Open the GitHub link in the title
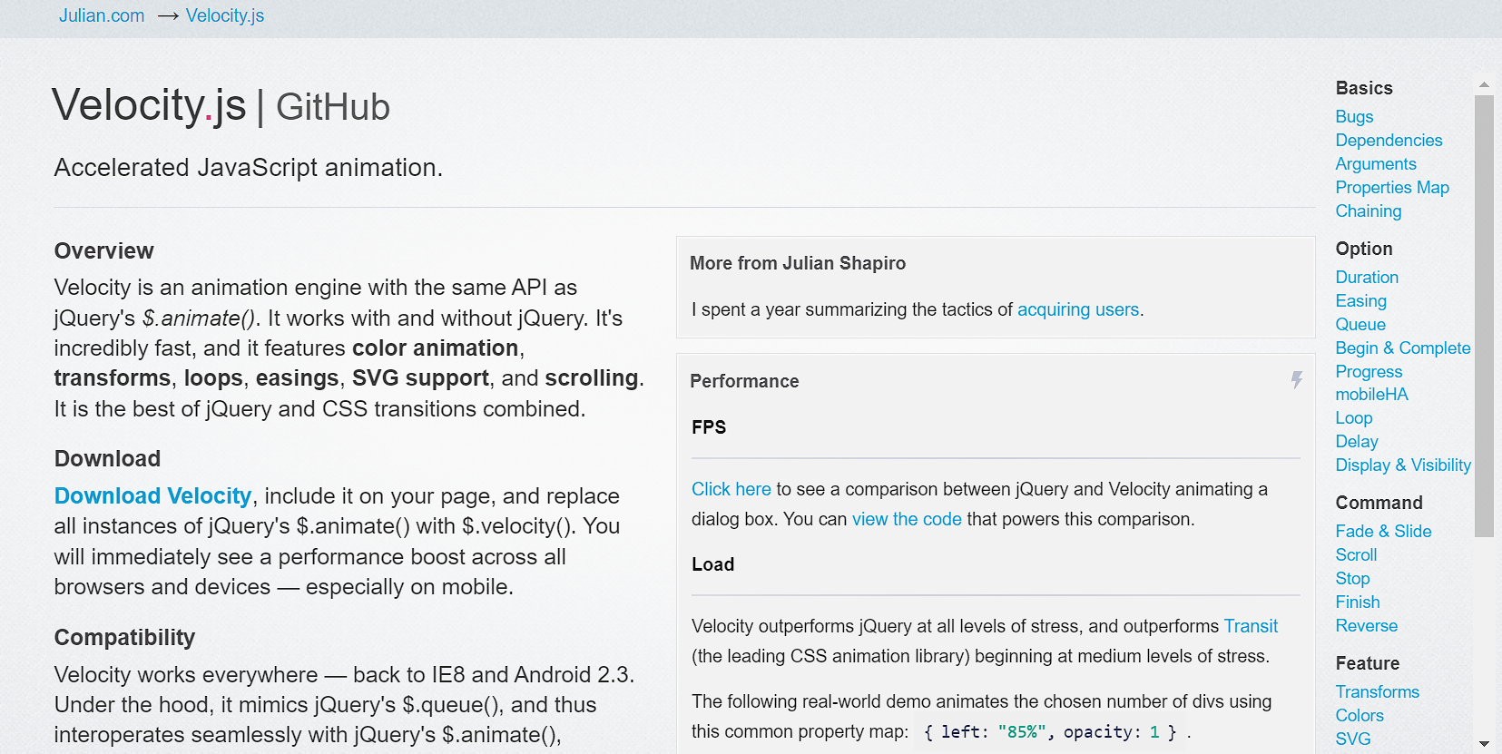1502x754 pixels. click(333, 107)
